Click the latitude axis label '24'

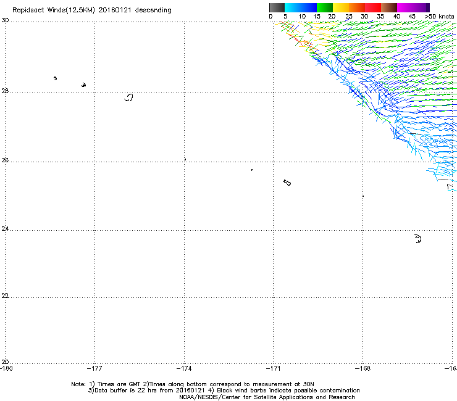coord(5,229)
